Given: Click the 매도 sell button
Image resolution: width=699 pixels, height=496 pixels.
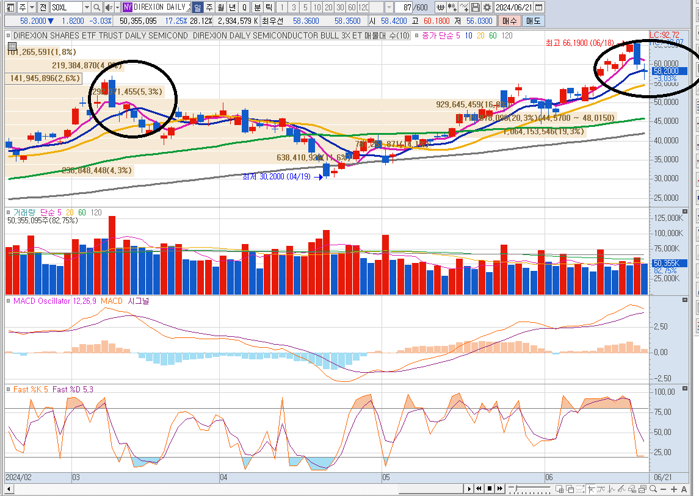Looking at the screenshot, I should (533, 21).
